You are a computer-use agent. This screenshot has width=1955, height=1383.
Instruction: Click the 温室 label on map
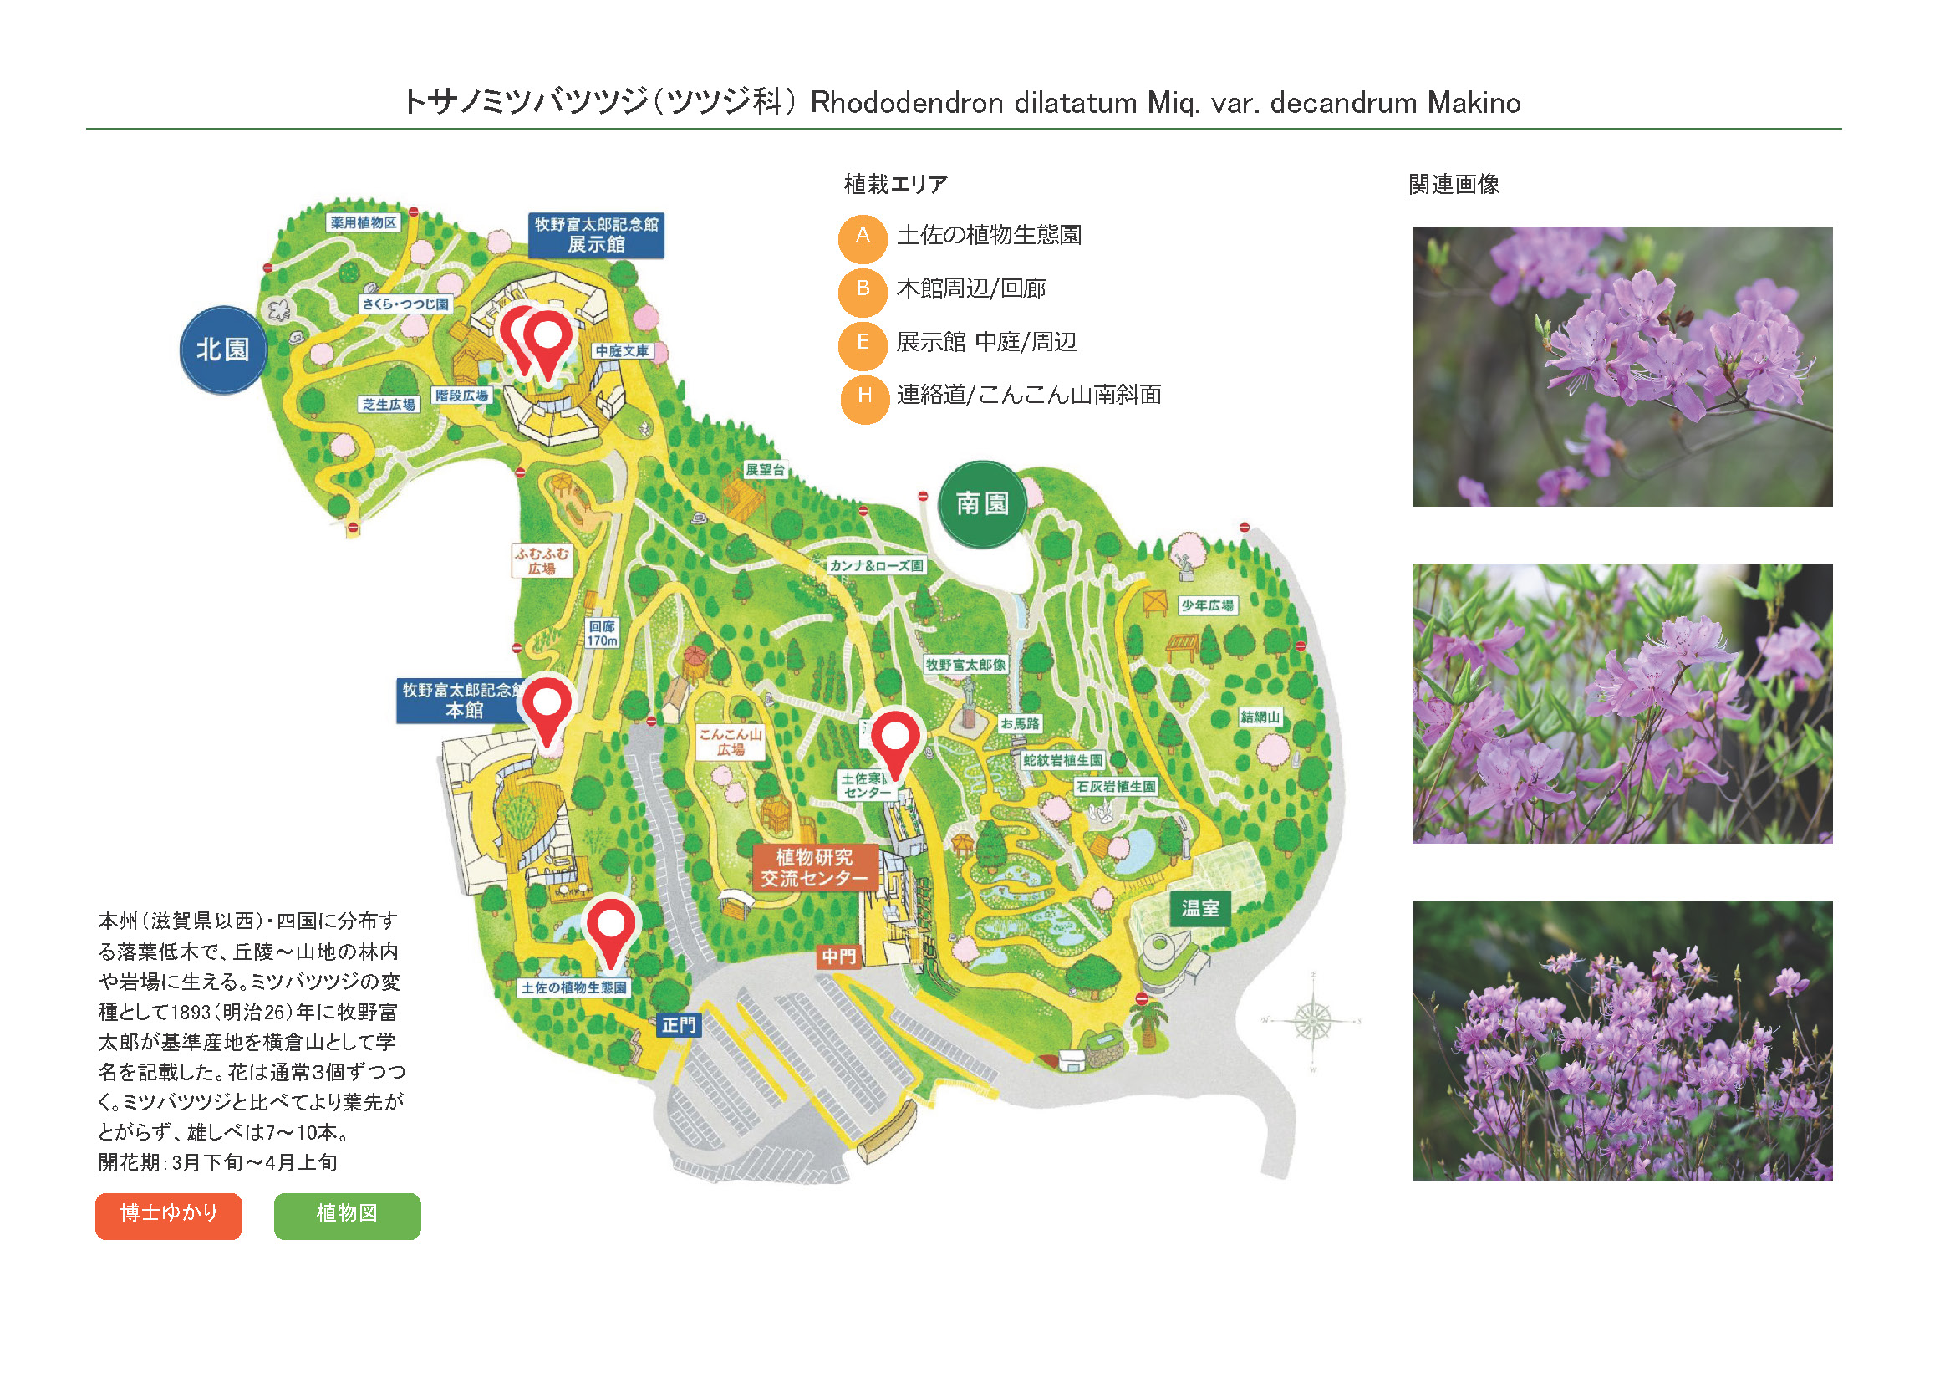pos(1199,909)
